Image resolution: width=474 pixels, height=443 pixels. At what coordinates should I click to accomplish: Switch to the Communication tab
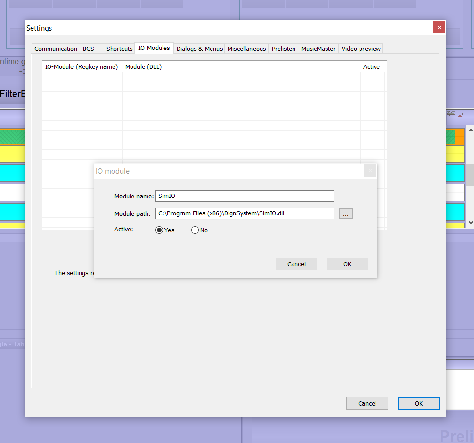point(56,49)
